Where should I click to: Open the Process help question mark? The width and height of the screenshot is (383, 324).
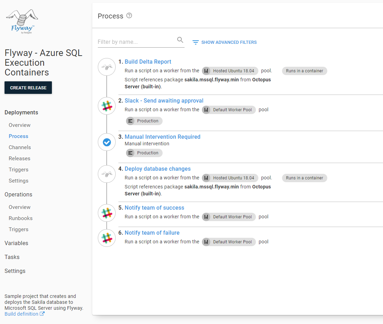click(x=129, y=16)
